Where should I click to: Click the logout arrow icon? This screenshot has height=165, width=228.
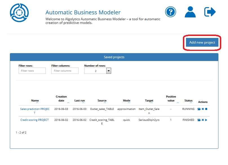point(210,12)
